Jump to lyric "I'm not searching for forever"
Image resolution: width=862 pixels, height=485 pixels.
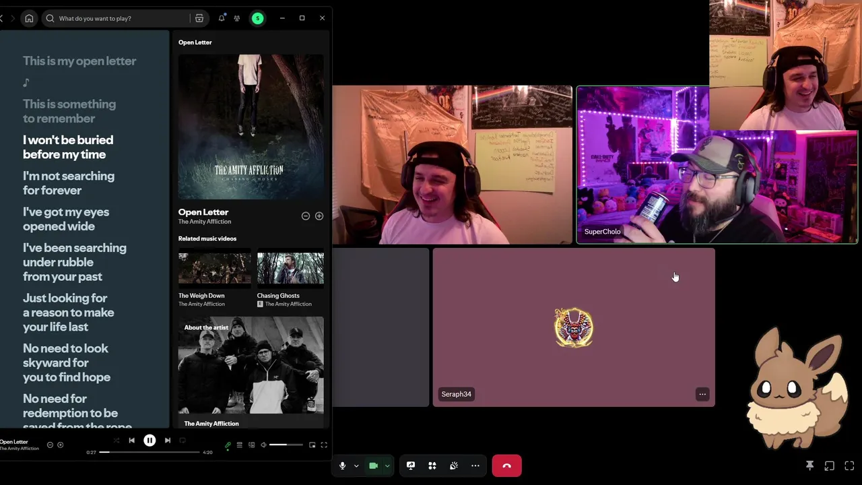point(69,183)
